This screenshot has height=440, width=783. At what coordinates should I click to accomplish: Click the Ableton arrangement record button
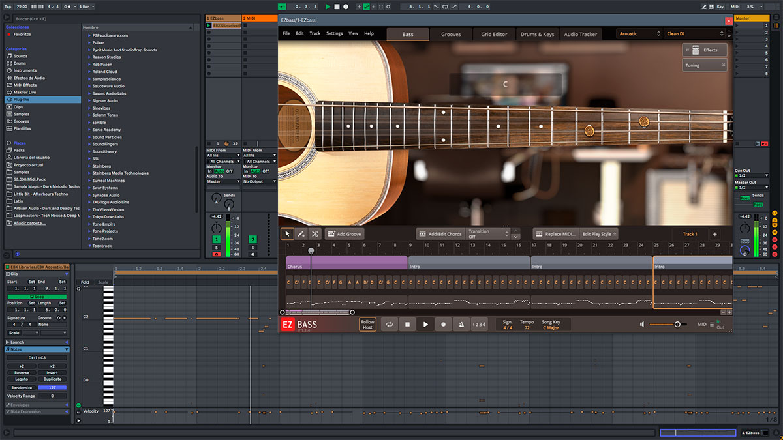point(346,7)
